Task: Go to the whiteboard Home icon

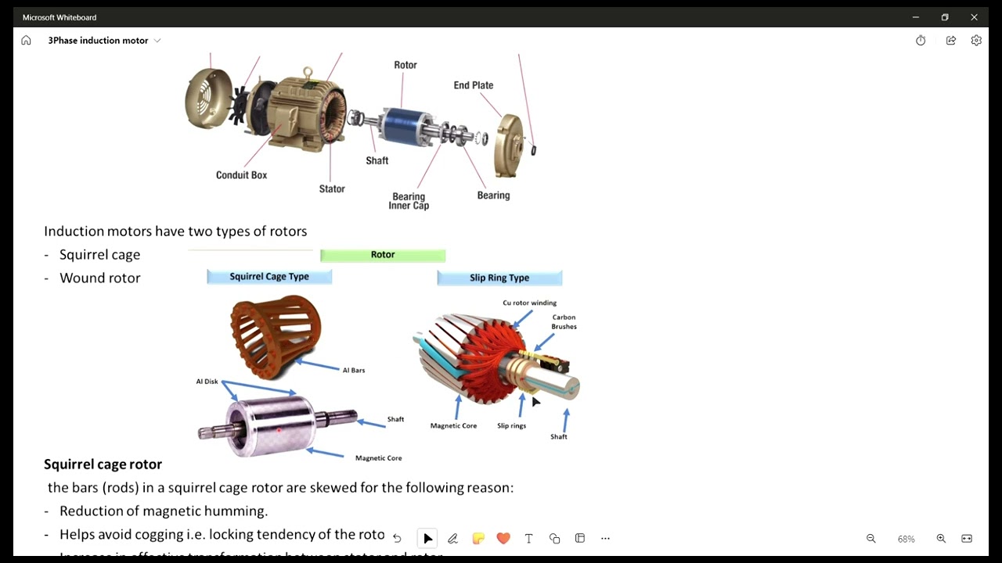Action: 26,40
